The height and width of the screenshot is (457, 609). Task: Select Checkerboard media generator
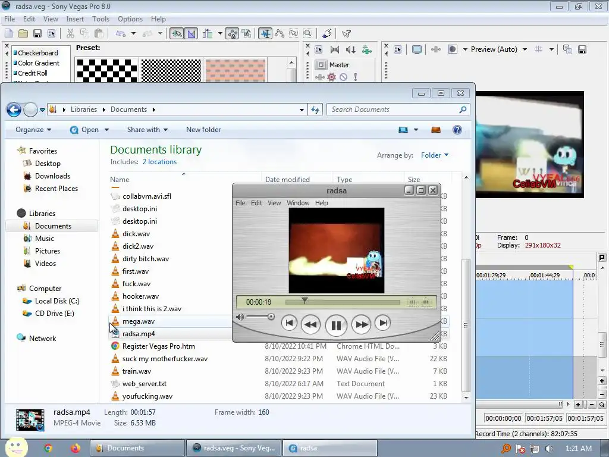coord(37,53)
